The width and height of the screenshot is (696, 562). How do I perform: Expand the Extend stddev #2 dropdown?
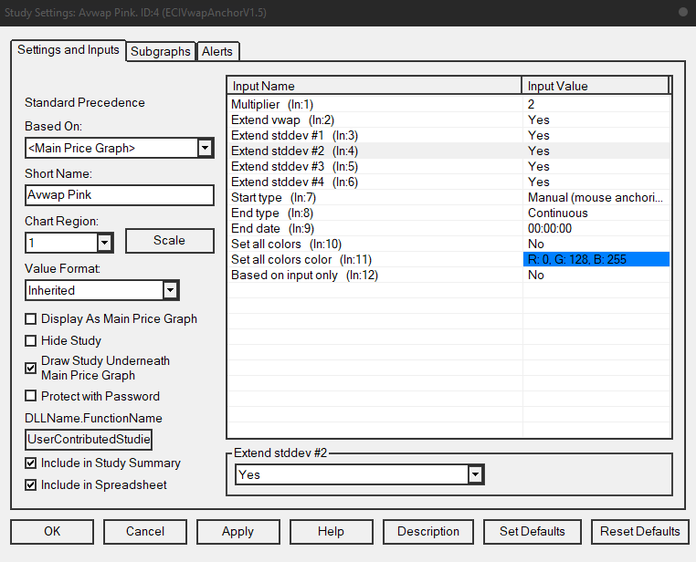pyautogui.click(x=475, y=474)
